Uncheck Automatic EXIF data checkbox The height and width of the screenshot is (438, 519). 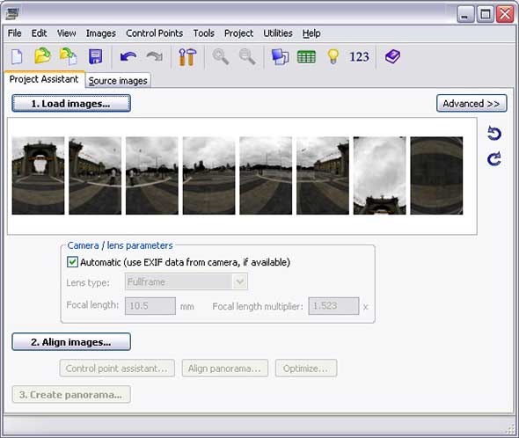pyautogui.click(x=72, y=262)
